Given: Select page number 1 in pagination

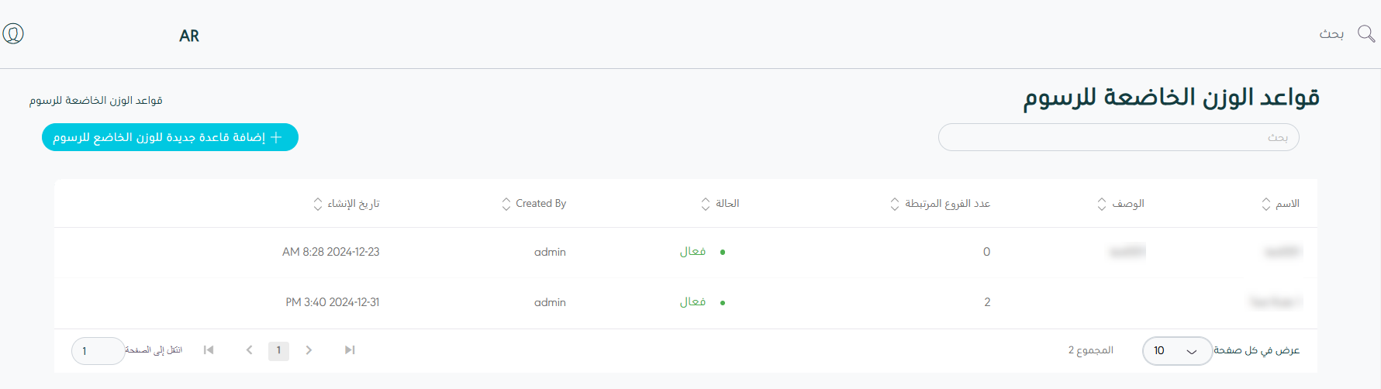Looking at the screenshot, I should pyautogui.click(x=278, y=350).
